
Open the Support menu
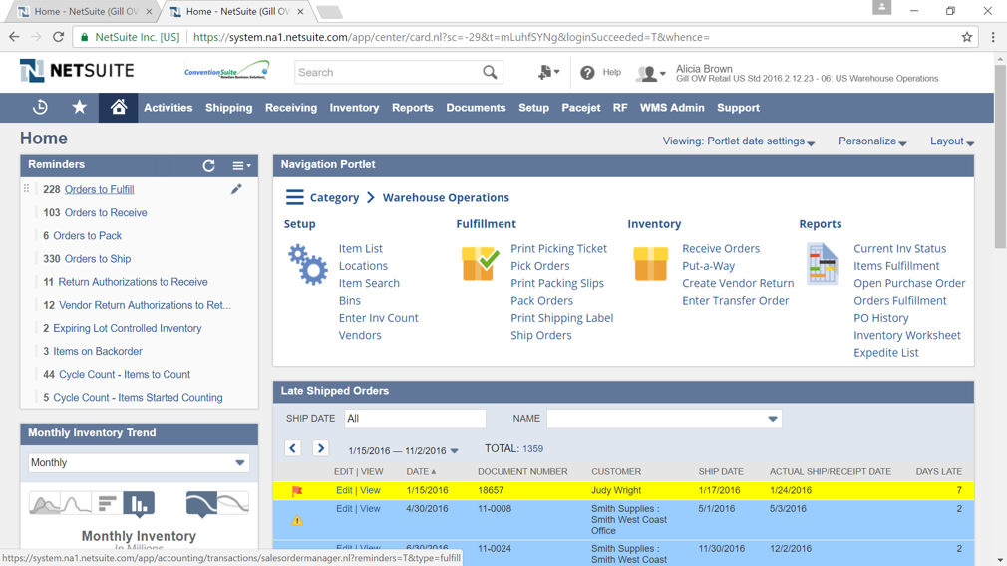[738, 108]
